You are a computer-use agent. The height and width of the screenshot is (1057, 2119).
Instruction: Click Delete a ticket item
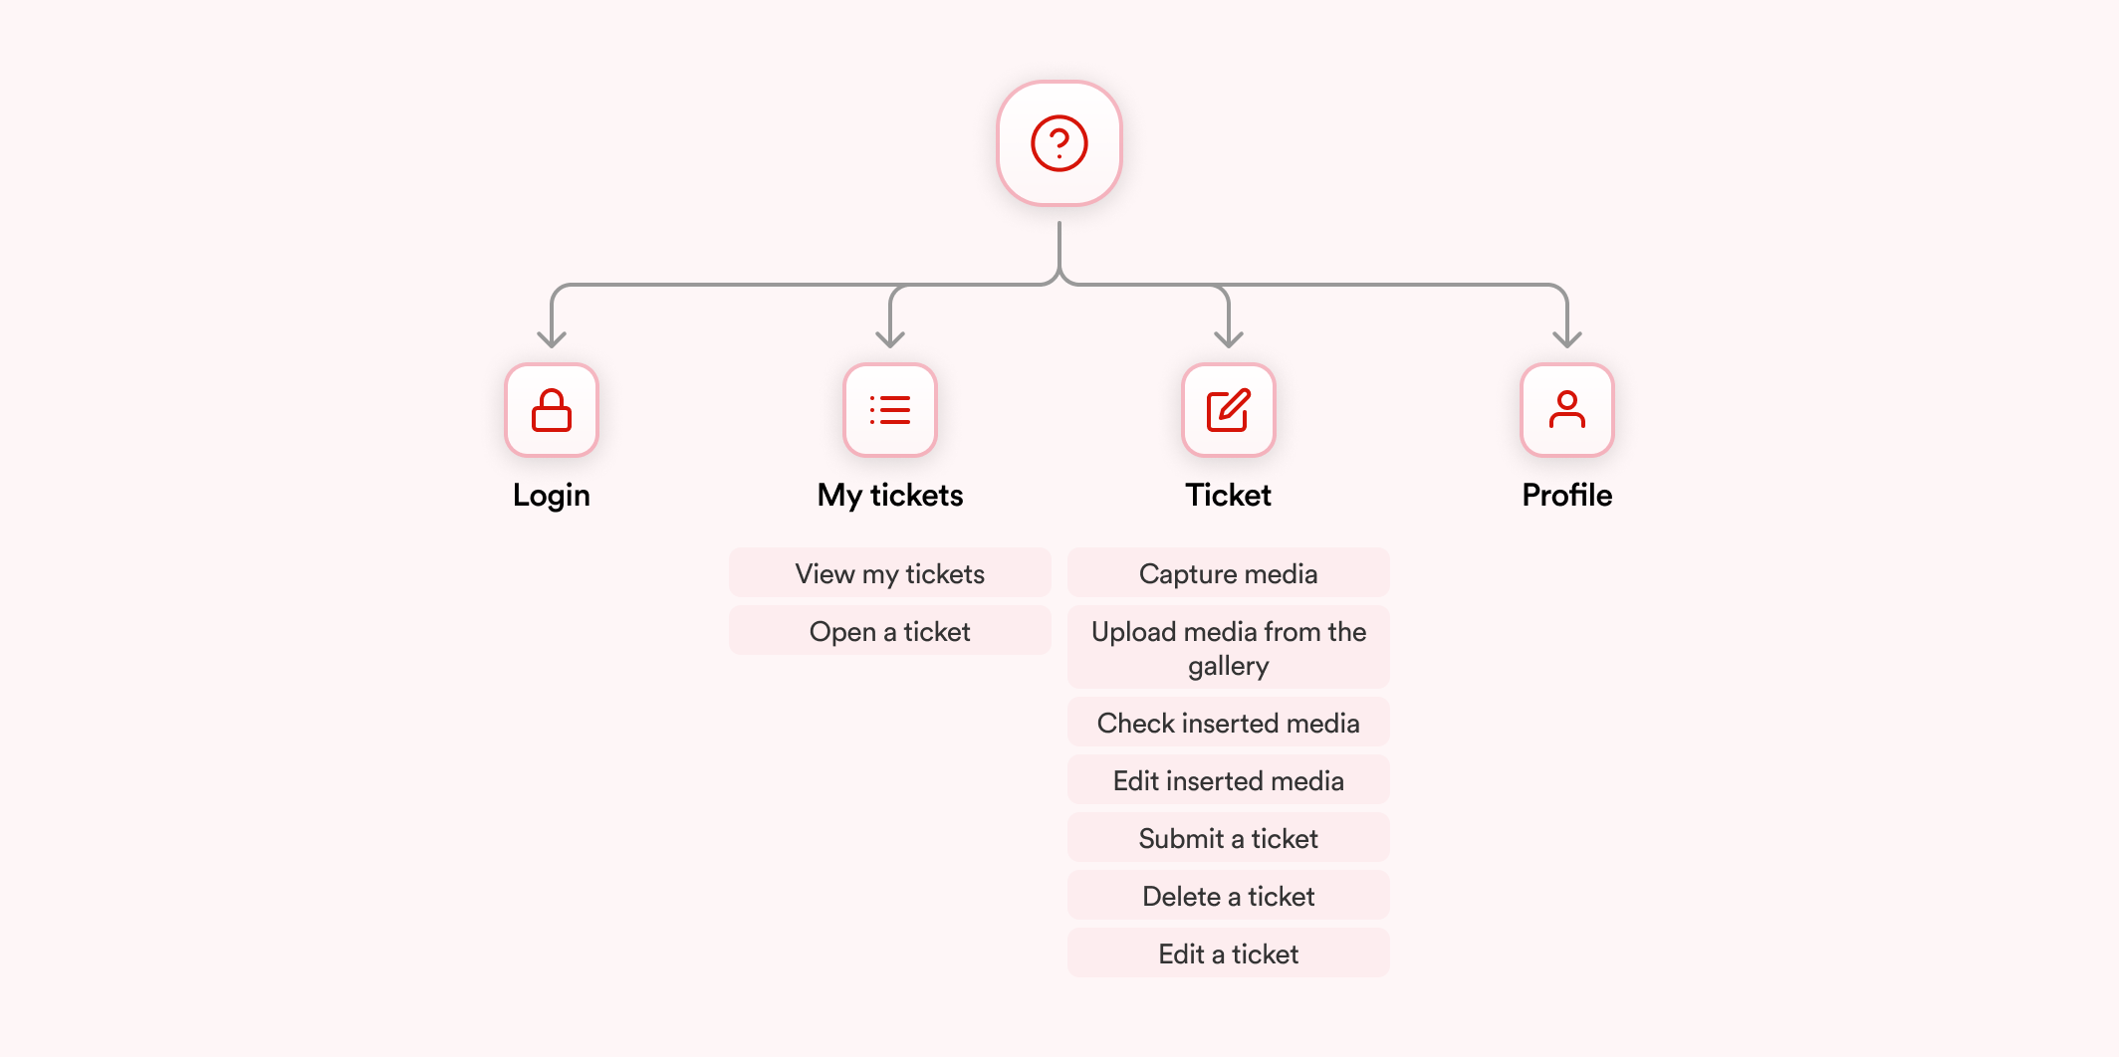click(x=1228, y=896)
